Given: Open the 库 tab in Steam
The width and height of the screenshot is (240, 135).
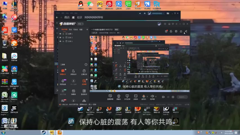Looking at the screenshot, I should (73, 17).
